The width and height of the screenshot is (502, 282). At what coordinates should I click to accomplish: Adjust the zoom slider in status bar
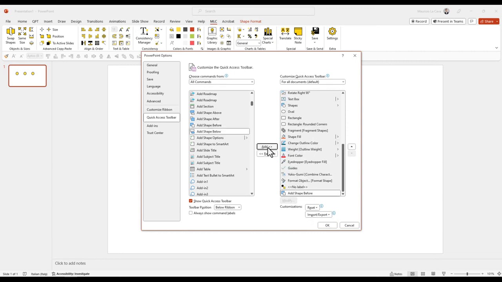point(467,274)
